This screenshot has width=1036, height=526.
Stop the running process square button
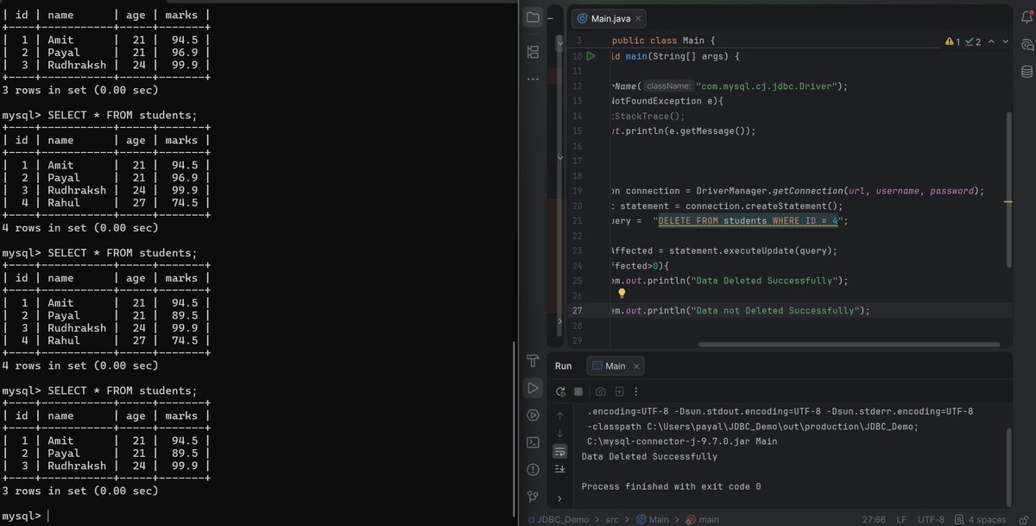coord(579,391)
